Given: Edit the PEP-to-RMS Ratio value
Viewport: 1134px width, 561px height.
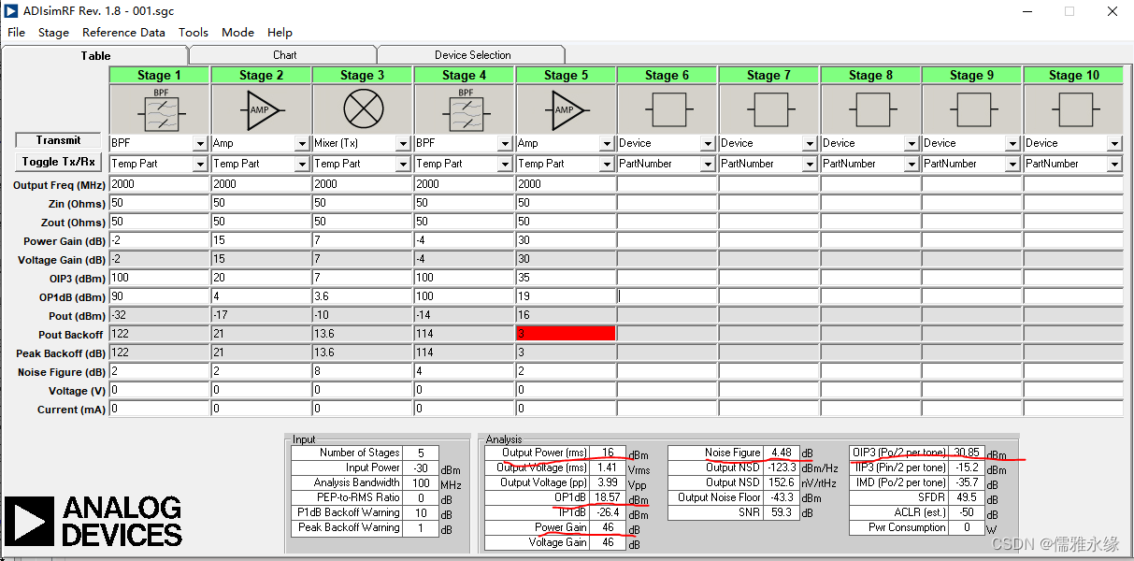Looking at the screenshot, I should 420,497.
